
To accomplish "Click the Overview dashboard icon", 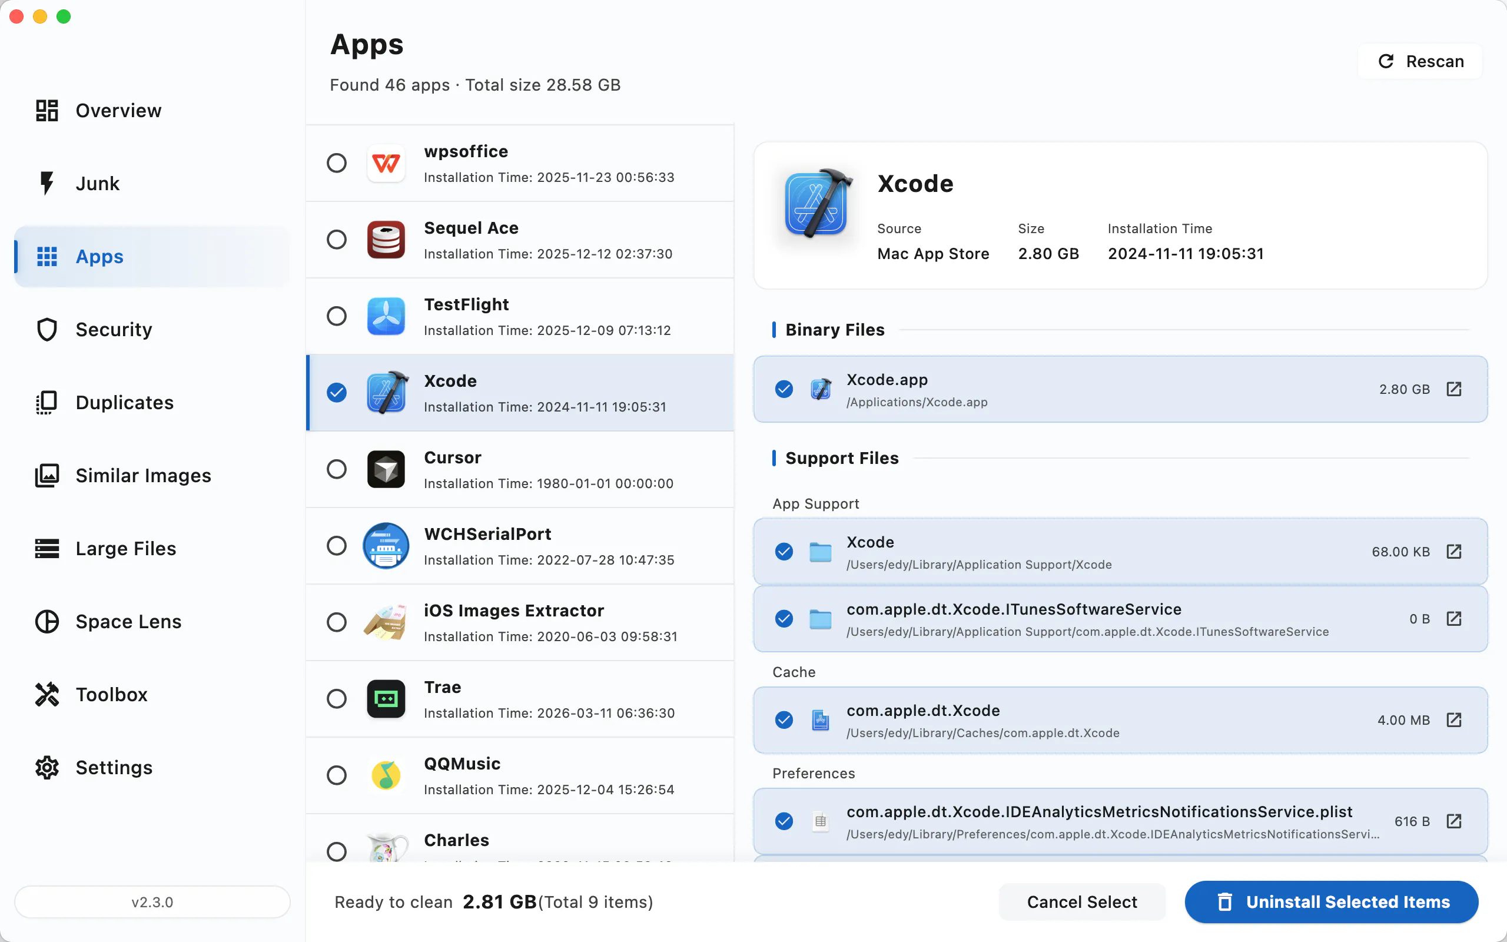I will (47, 110).
